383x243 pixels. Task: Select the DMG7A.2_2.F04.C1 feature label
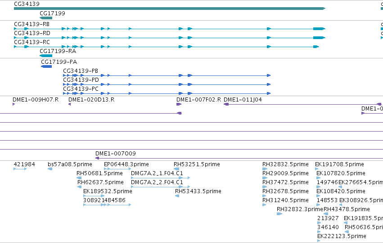click(157, 182)
